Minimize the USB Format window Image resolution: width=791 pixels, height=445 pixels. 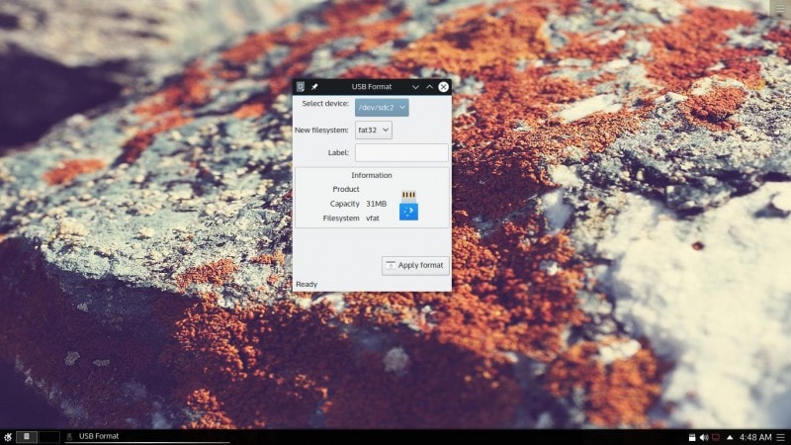[415, 87]
